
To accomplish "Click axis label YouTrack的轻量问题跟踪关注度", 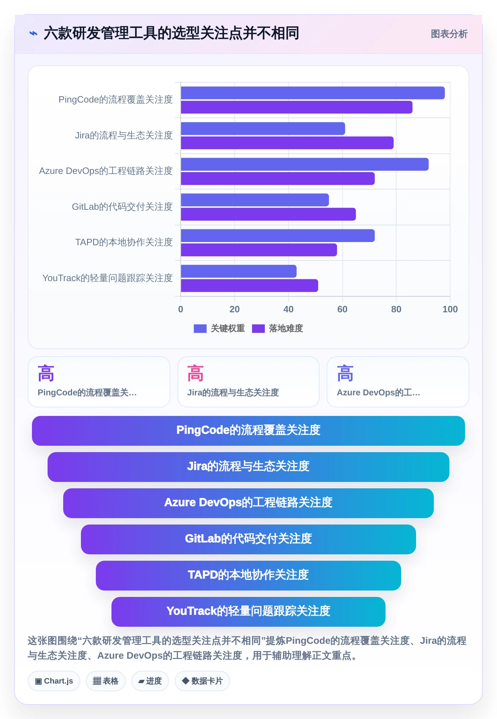I will (107, 278).
